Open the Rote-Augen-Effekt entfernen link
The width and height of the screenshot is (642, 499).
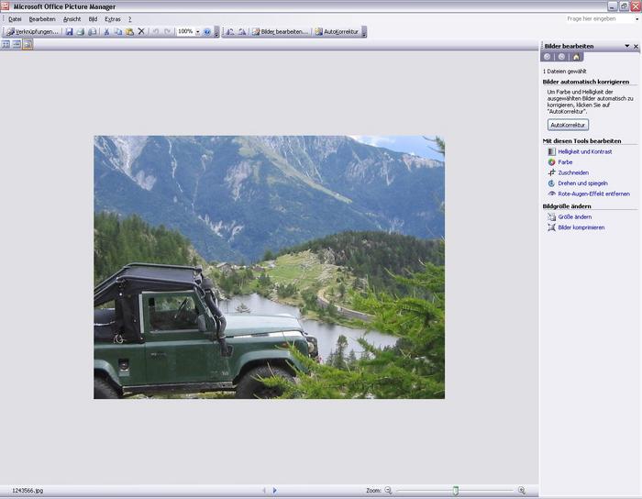tap(593, 194)
